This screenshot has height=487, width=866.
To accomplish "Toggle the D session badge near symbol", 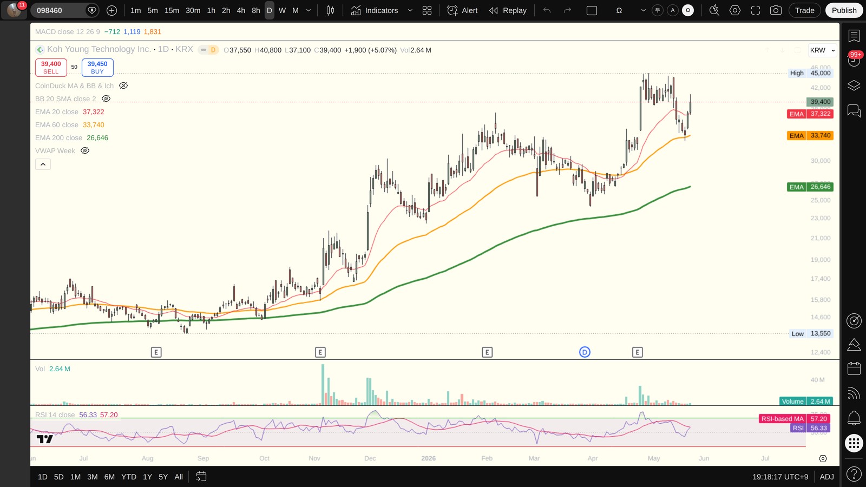I will pyautogui.click(x=213, y=50).
